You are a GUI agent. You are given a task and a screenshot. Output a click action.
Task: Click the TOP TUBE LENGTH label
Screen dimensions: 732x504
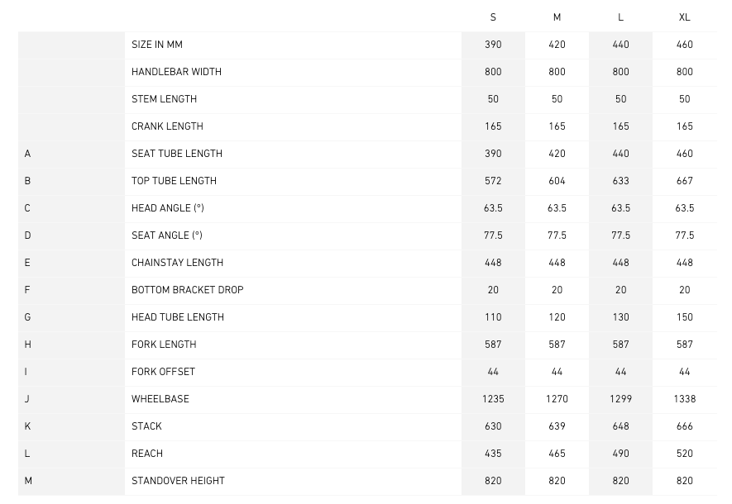pos(174,181)
